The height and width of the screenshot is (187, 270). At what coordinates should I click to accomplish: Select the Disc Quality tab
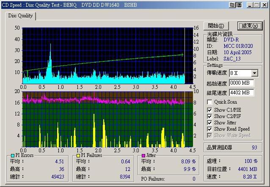(x=20, y=16)
